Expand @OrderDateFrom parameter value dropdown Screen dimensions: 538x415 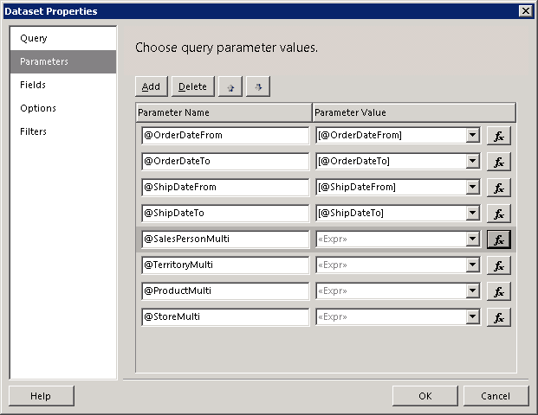pyautogui.click(x=472, y=136)
